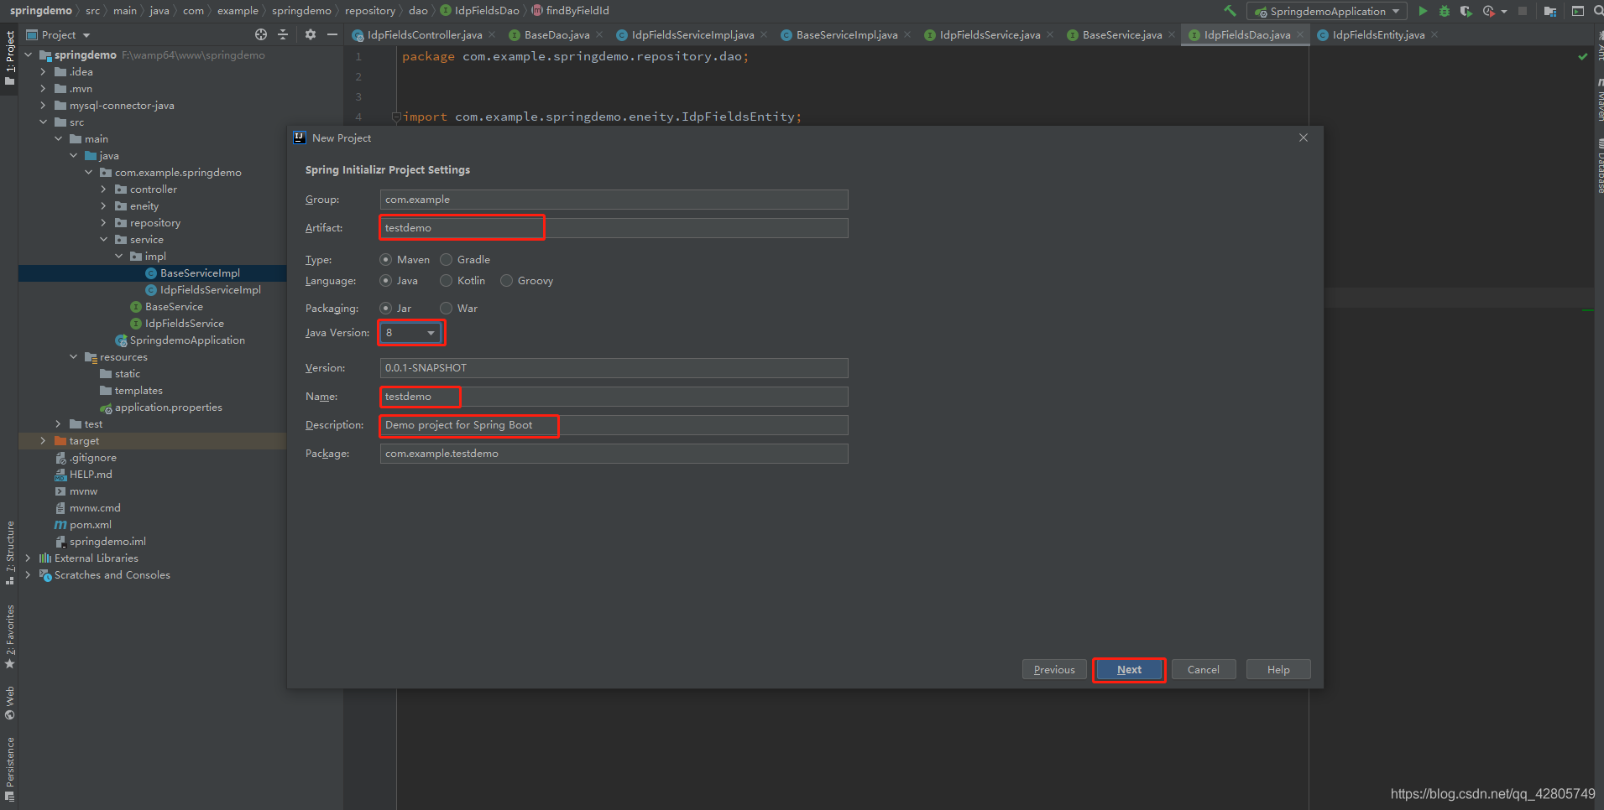
Task: Click the Help button
Action: (1278, 669)
